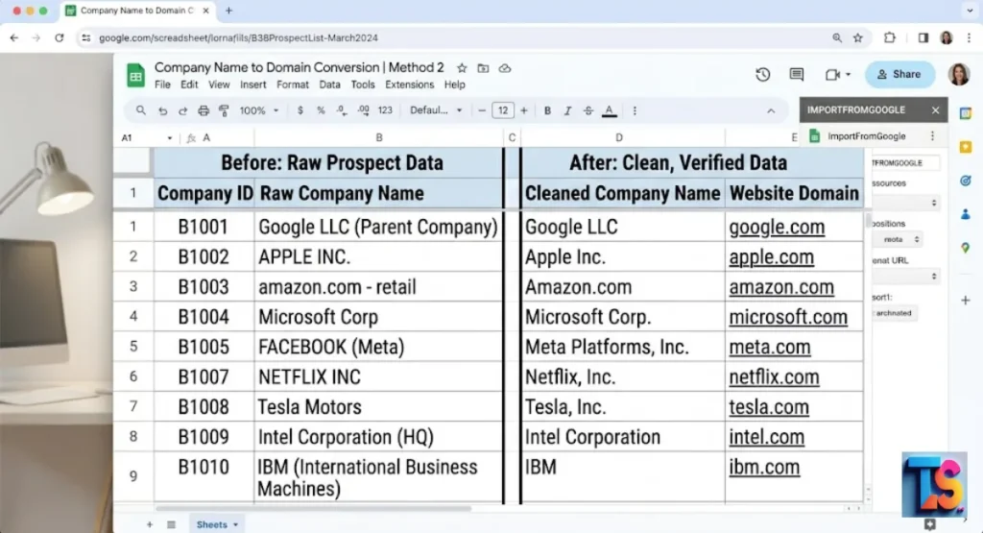Viewport: 983px width, 533px height.
Task: Show all sheets list icon
Action: click(171, 524)
